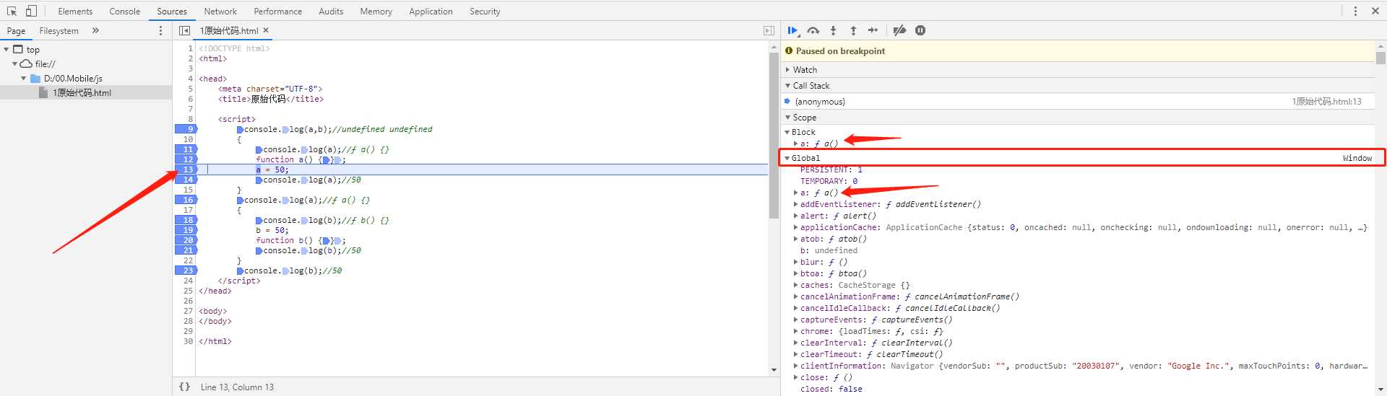Open navigator pane three-dot options menu
Image resolution: width=1387 pixels, height=396 pixels.
pyautogui.click(x=160, y=30)
